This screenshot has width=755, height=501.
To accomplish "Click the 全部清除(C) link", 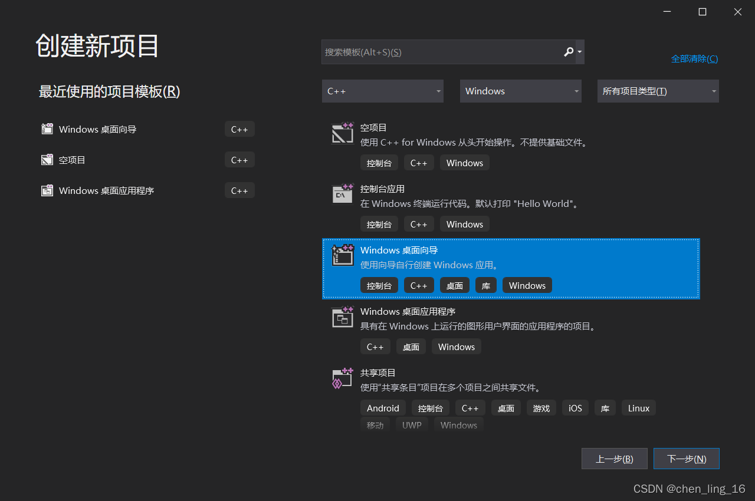I will [694, 58].
